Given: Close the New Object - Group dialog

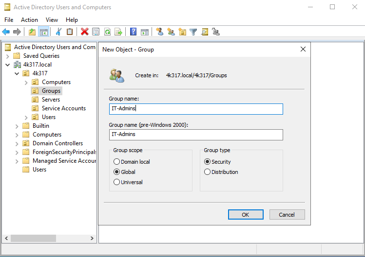Looking at the screenshot, I should coord(303,49).
